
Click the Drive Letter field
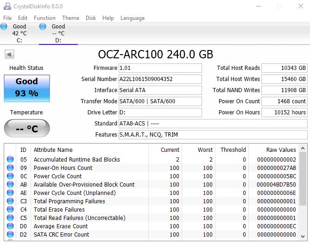coord(160,113)
